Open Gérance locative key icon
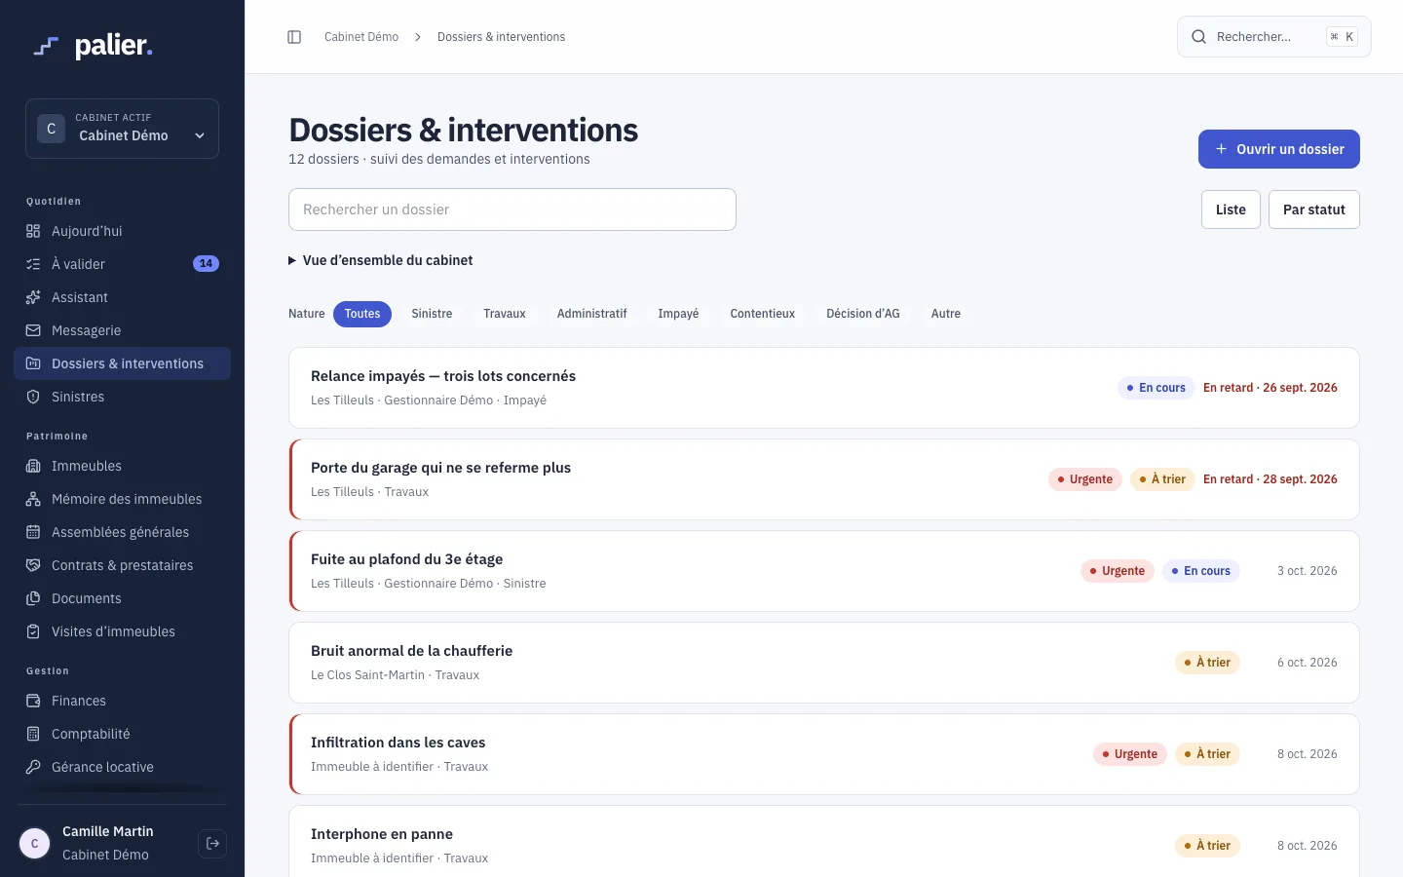 point(33,767)
